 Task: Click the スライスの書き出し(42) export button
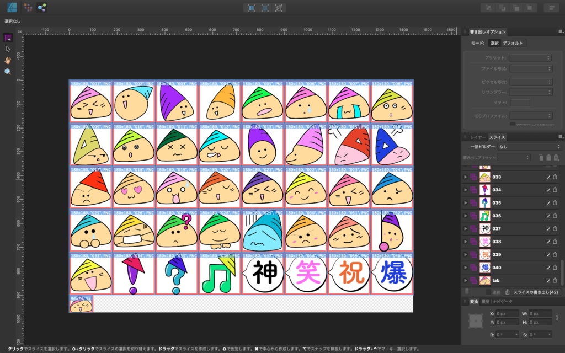point(533,291)
